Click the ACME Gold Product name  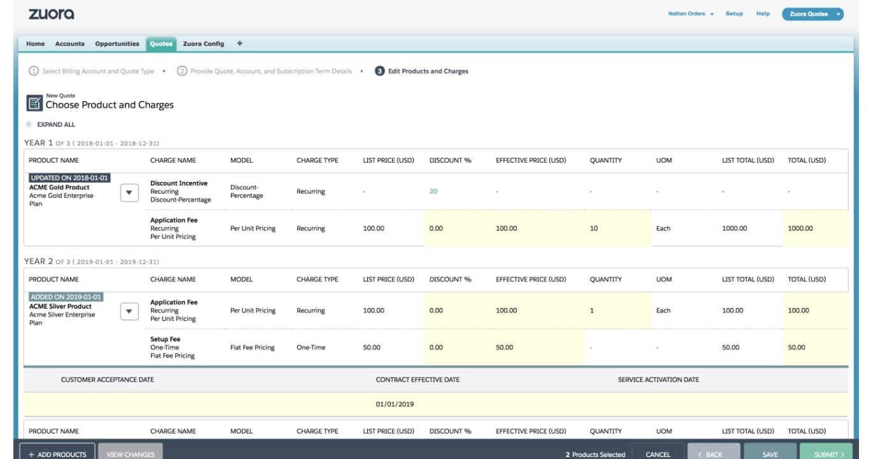[59, 187]
